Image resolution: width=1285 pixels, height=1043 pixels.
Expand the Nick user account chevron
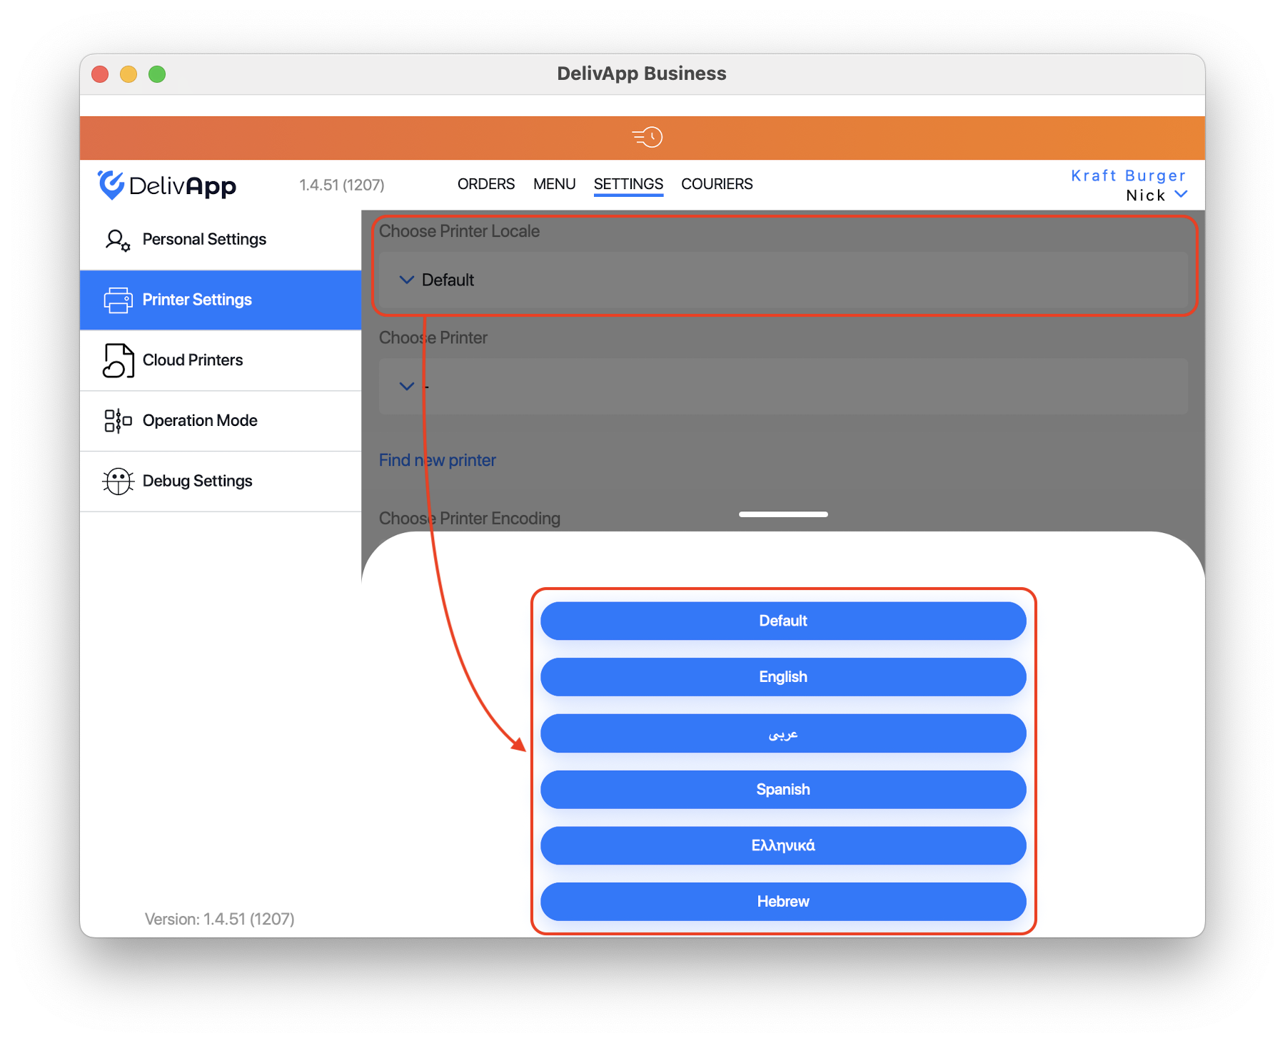[x=1181, y=194]
